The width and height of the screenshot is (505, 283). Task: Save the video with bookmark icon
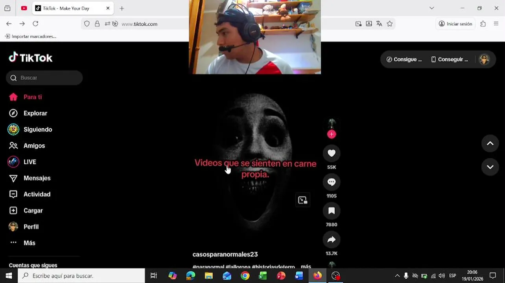[x=332, y=211]
